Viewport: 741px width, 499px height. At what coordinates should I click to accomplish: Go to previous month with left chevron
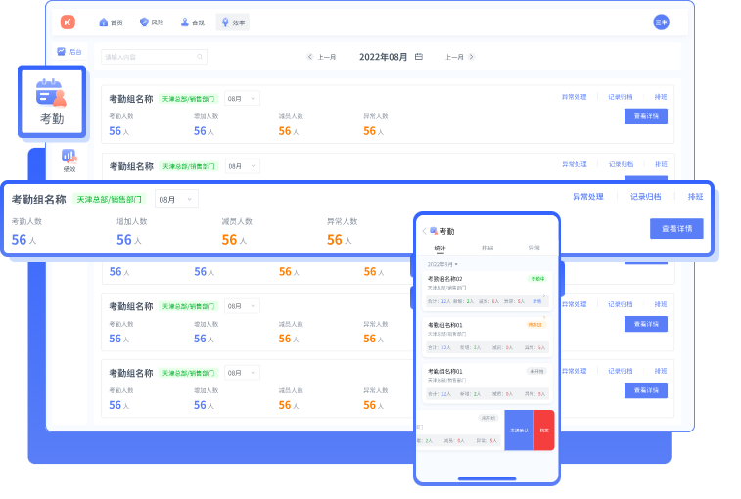click(310, 57)
